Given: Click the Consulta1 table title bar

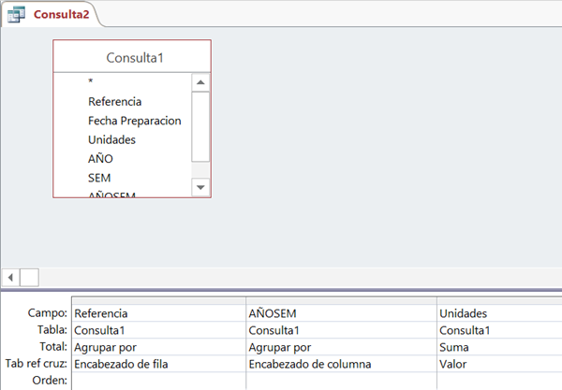Looking at the screenshot, I should pos(132,57).
